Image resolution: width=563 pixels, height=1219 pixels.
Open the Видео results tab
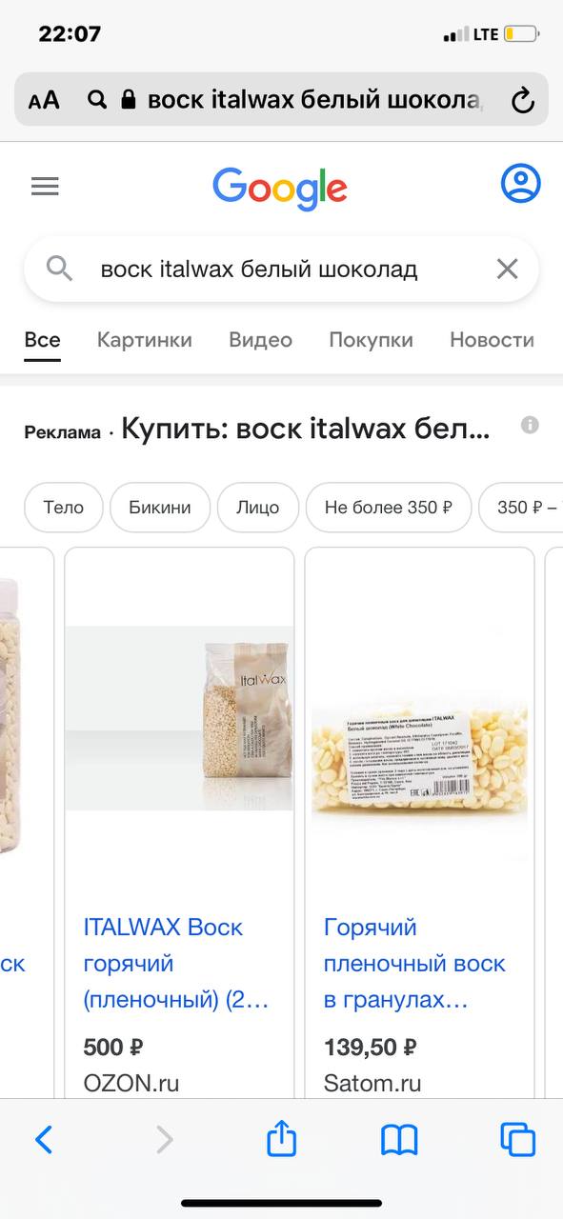coord(260,340)
